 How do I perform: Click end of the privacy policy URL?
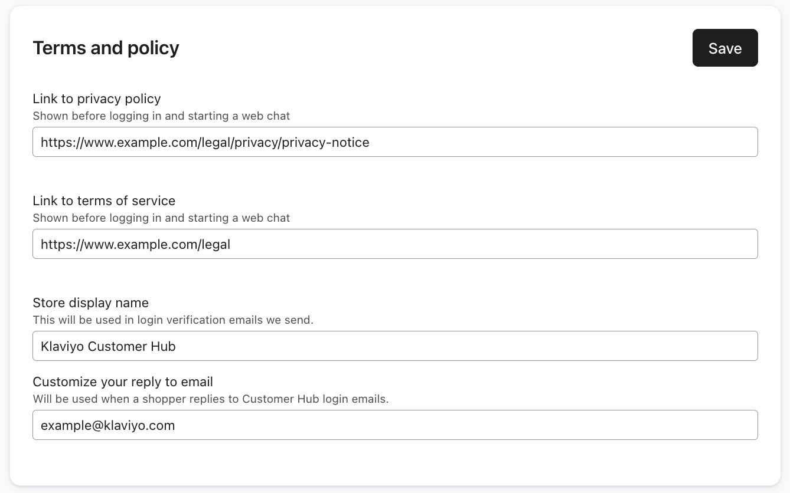(x=371, y=142)
